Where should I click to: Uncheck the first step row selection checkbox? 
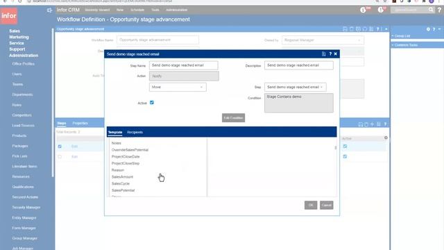[x=60, y=147]
